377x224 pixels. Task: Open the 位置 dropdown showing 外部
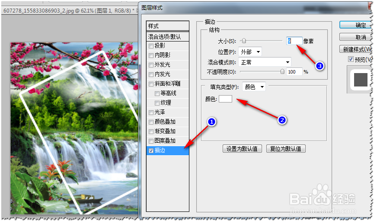click(x=250, y=52)
